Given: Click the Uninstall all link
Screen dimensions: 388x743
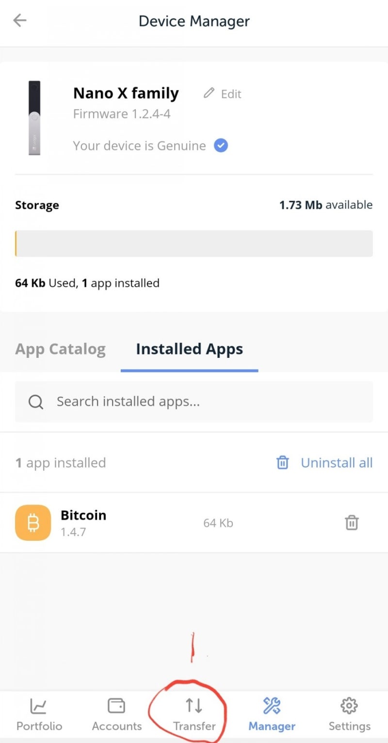Looking at the screenshot, I should pos(337,463).
